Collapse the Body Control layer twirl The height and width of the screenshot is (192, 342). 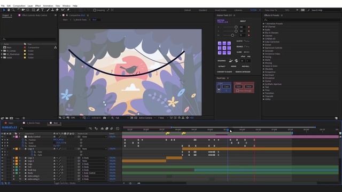(x=14, y=137)
